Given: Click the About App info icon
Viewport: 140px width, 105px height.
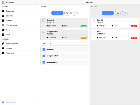Looking at the screenshot, I should click(3, 53).
